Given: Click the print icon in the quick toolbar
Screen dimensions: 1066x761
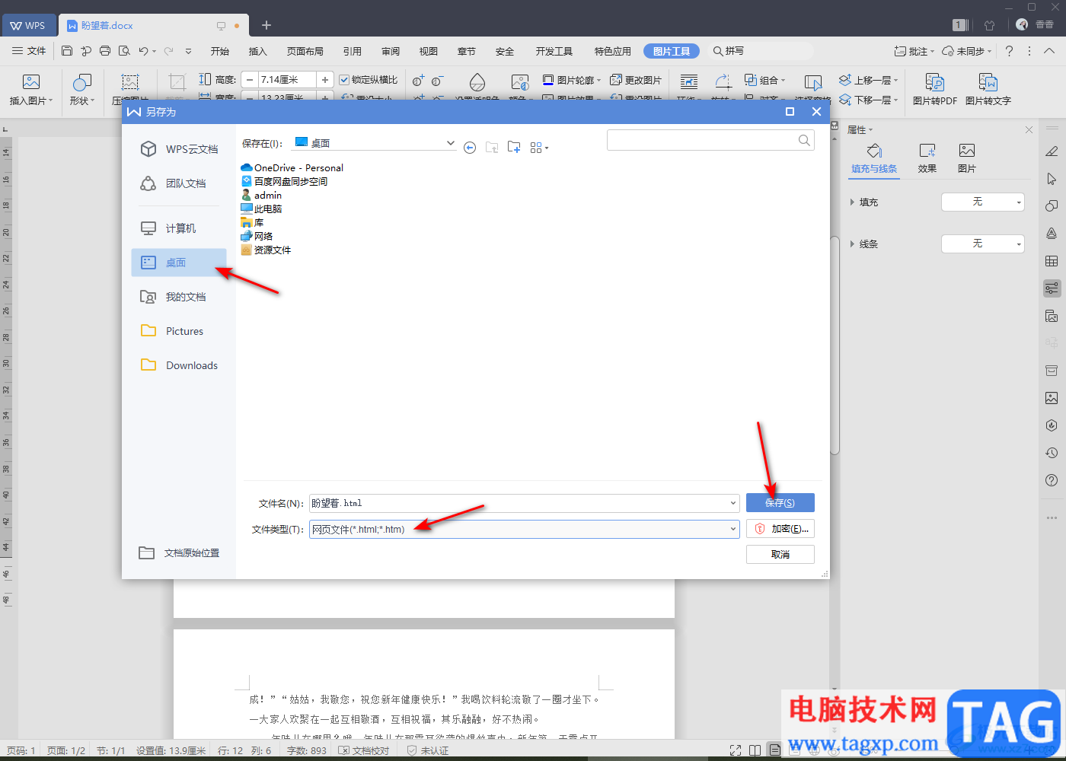Looking at the screenshot, I should coord(105,51).
